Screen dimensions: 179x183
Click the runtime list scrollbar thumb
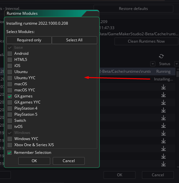[x=178, y=74]
